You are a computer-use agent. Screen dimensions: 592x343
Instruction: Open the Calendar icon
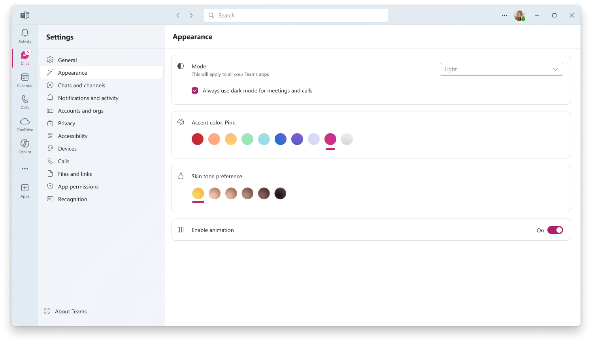25,80
